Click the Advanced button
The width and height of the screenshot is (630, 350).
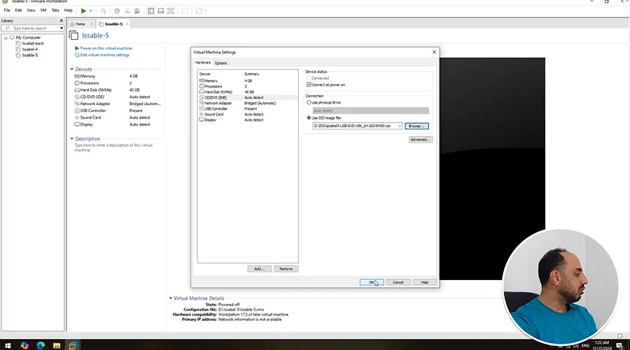(x=420, y=139)
